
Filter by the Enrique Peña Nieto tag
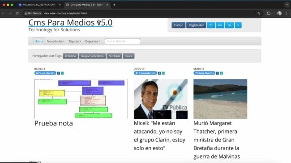[x=92, y=56]
